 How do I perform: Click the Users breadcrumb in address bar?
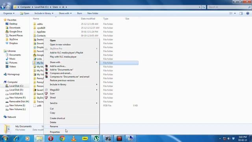(x=55, y=7)
